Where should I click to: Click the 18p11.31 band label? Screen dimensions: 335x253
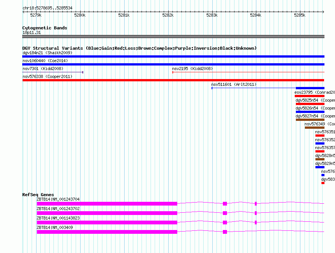tap(32, 32)
